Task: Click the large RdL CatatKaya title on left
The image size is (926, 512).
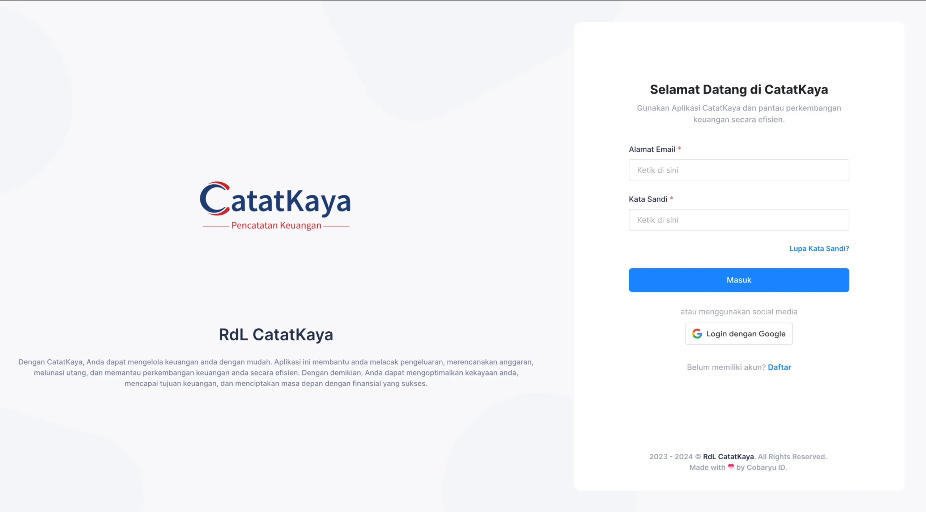Action: 276,335
